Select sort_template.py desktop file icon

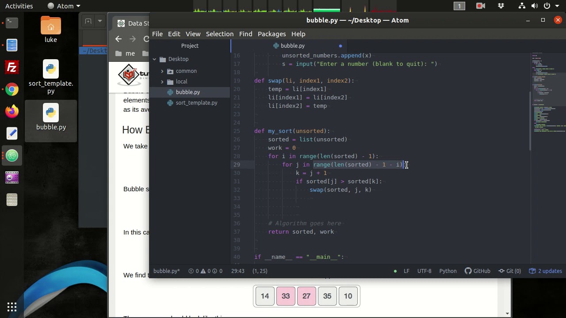click(51, 77)
